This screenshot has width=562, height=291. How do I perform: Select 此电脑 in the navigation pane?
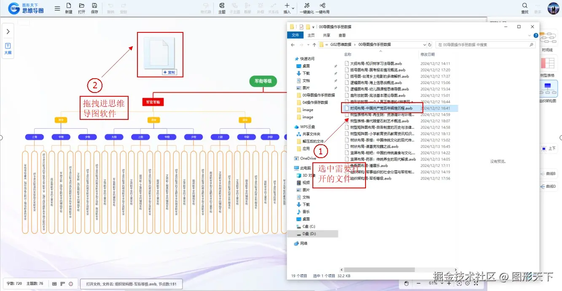pyautogui.click(x=306, y=168)
